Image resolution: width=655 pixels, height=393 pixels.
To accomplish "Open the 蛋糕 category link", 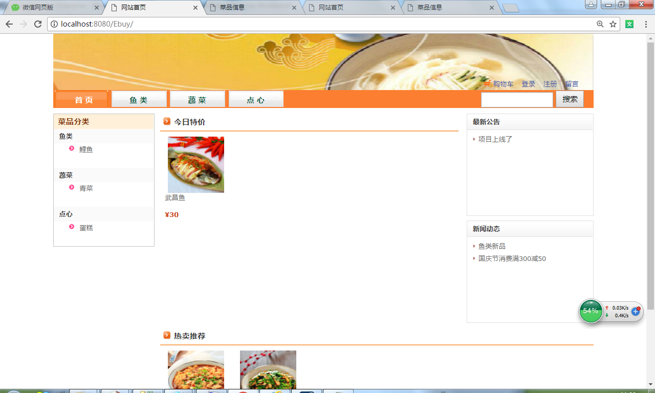I will tap(86, 228).
